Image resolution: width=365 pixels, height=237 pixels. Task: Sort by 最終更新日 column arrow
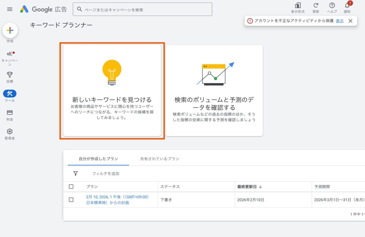[x=260, y=187]
